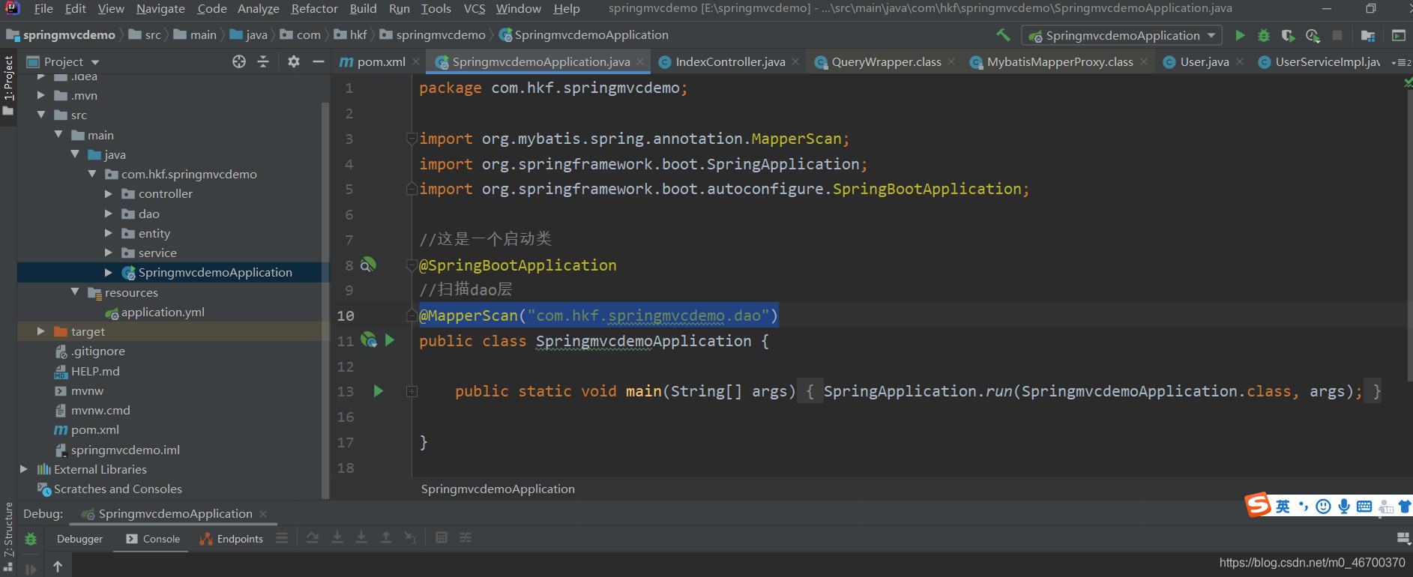This screenshot has width=1413, height=577.
Task: Click Restore Layout icon at debug panel right
Action: coord(1403,538)
